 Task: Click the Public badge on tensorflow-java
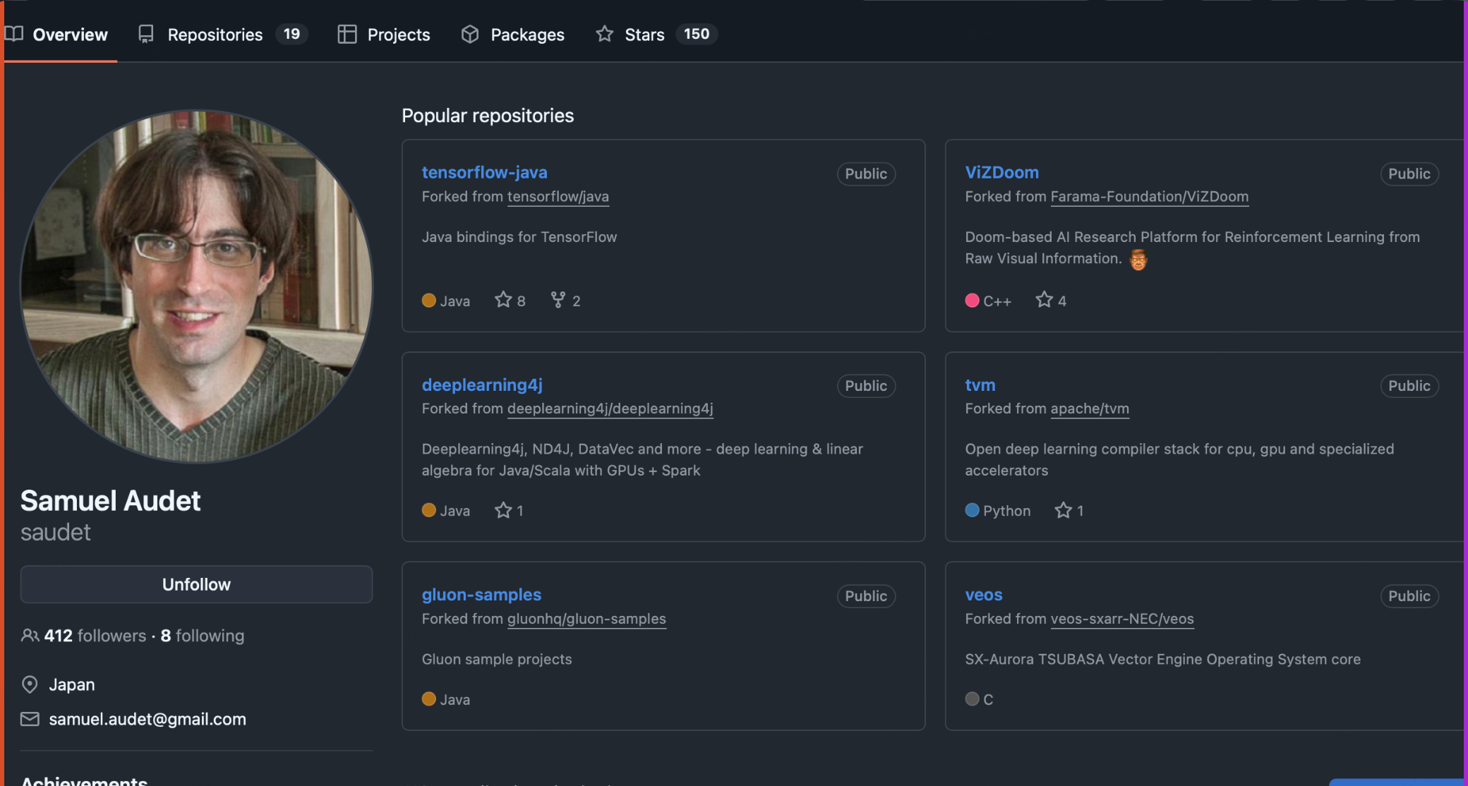click(866, 174)
